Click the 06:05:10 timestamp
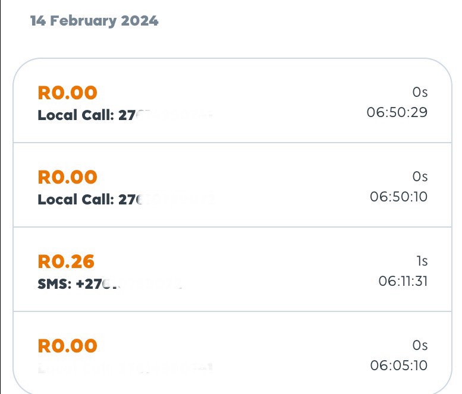The width and height of the screenshot is (462, 394). click(398, 365)
